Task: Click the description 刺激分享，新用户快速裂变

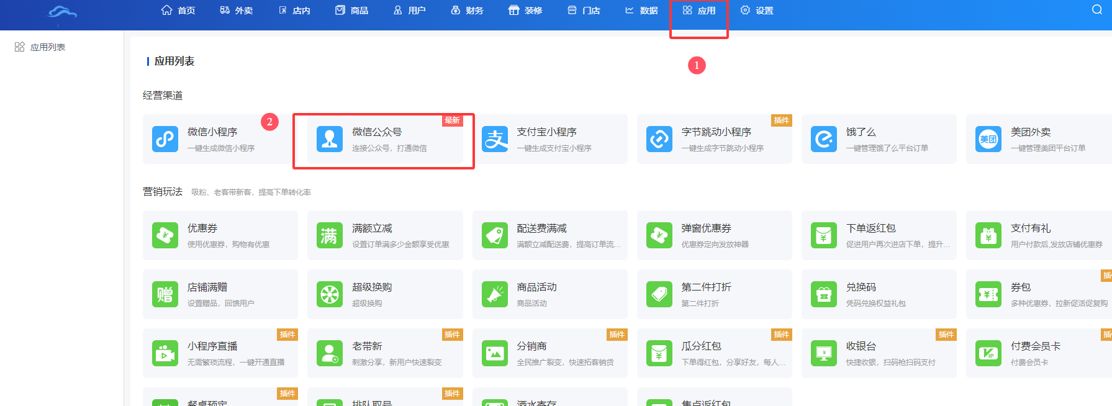Action: pyautogui.click(x=397, y=363)
